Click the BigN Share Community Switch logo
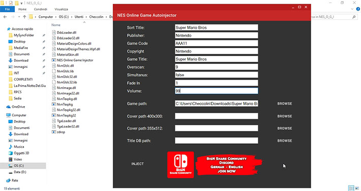Screen dimensions: 361x191 pos(180,165)
